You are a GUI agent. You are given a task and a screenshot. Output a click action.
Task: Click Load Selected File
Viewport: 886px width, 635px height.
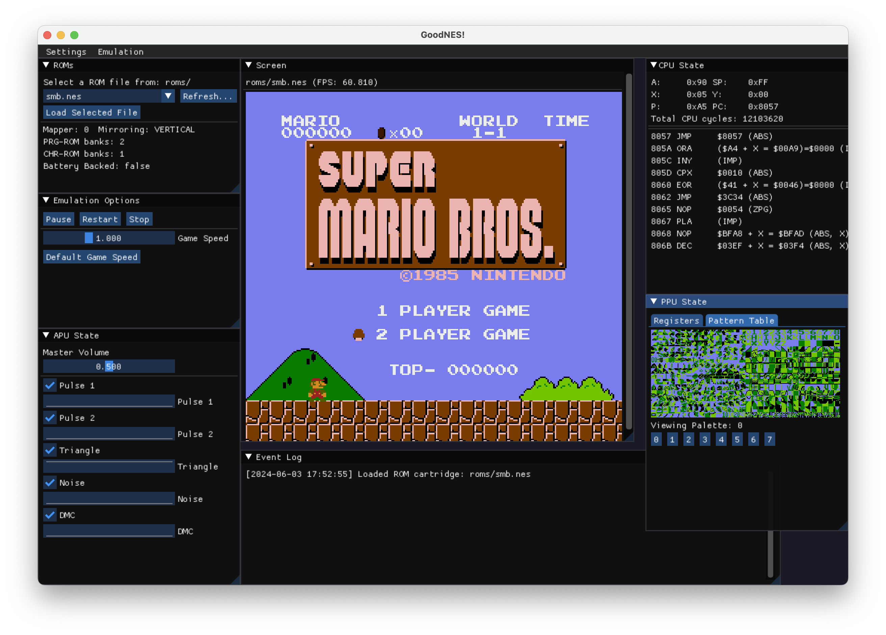92,112
